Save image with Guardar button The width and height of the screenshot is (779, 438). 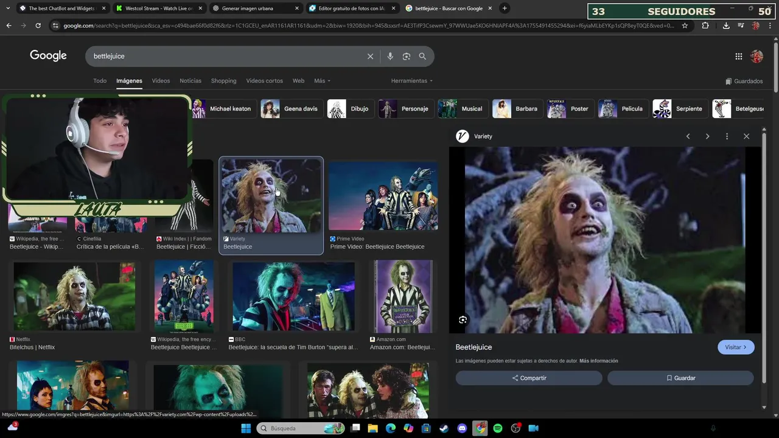pyautogui.click(x=680, y=378)
